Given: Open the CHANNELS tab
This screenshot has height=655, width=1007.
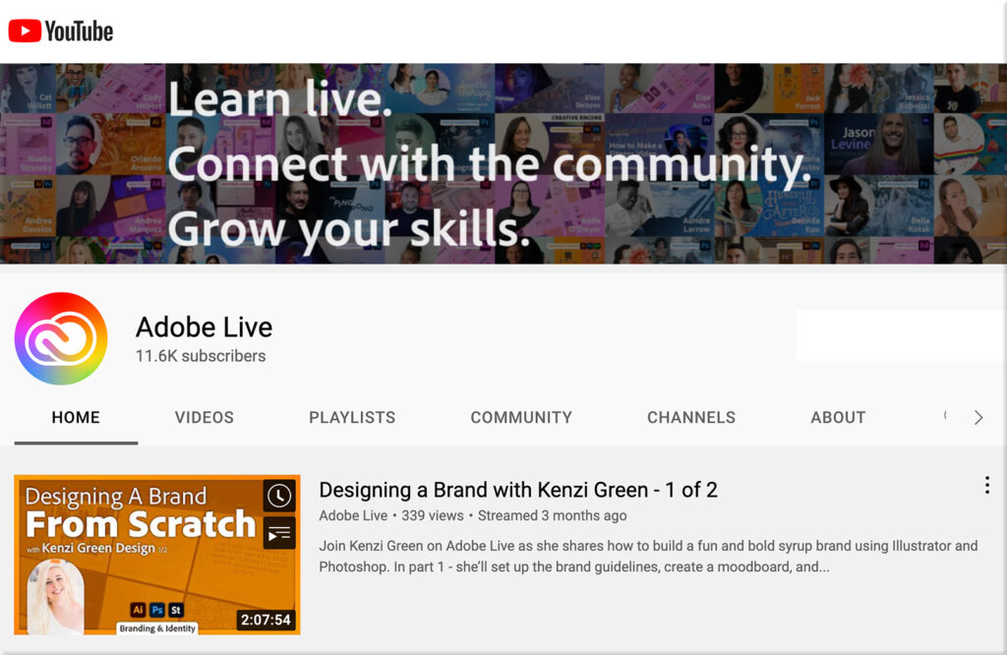Looking at the screenshot, I should point(691,417).
